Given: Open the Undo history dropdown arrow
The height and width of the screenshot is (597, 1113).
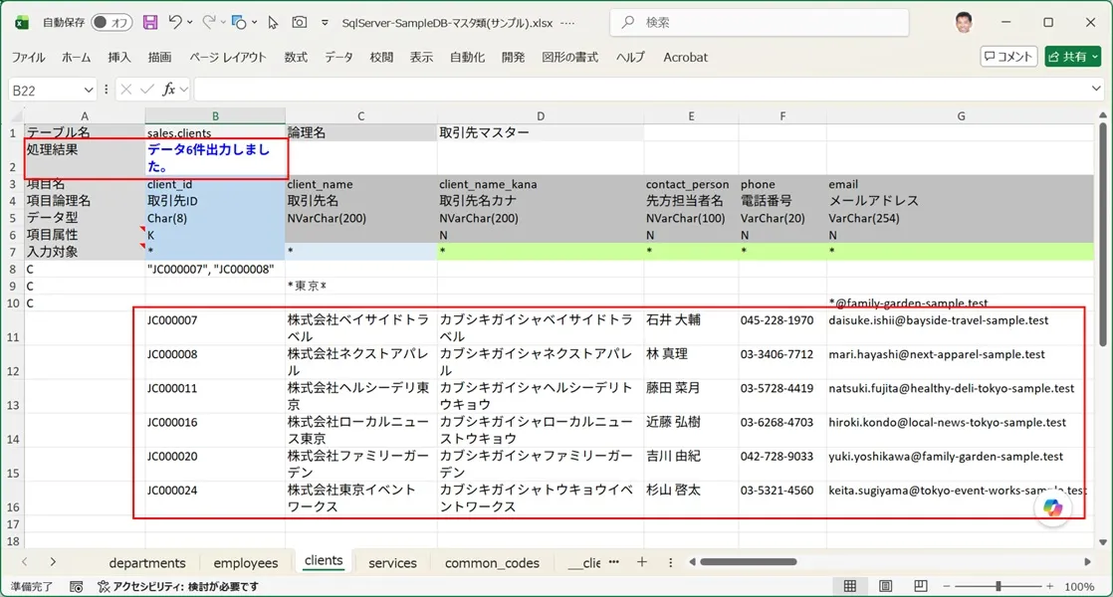Looking at the screenshot, I should 189,22.
